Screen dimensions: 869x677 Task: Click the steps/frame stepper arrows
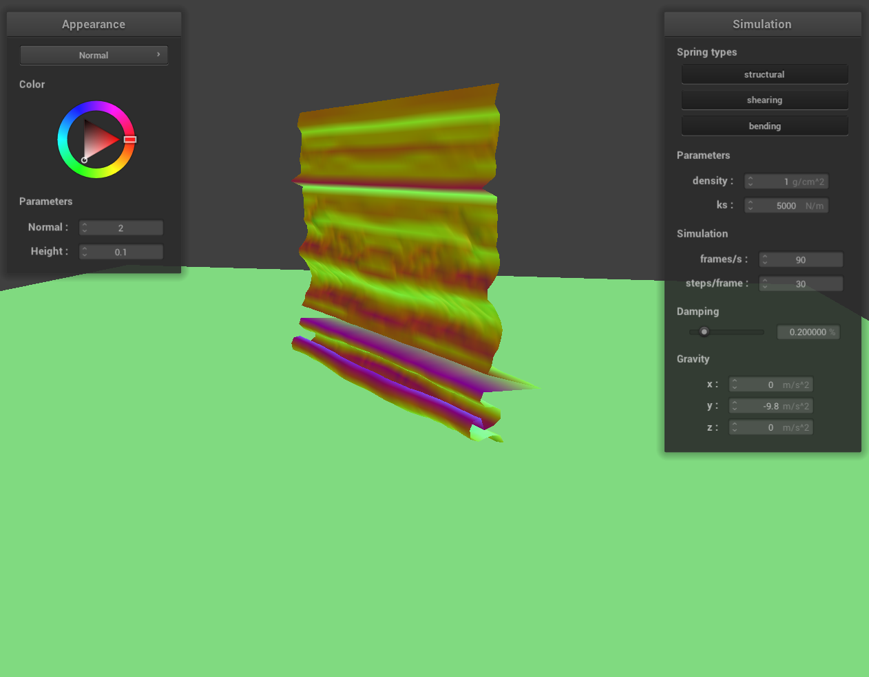coord(765,283)
